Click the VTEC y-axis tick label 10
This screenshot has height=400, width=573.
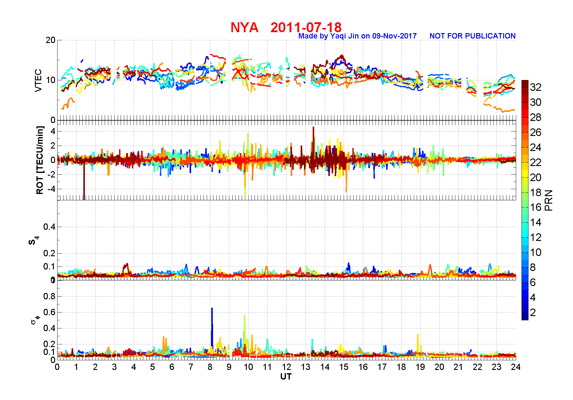tap(50, 80)
